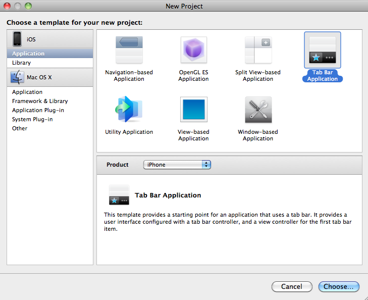The width and height of the screenshot is (368, 300).
Task: Click the 'Tab Bar Application' highlighted label
Action: [x=323, y=76]
